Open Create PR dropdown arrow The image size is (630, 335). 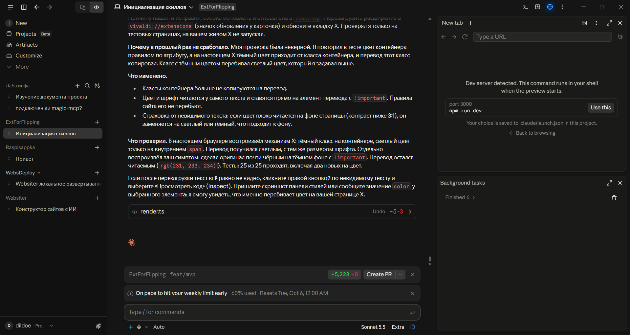coord(401,275)
